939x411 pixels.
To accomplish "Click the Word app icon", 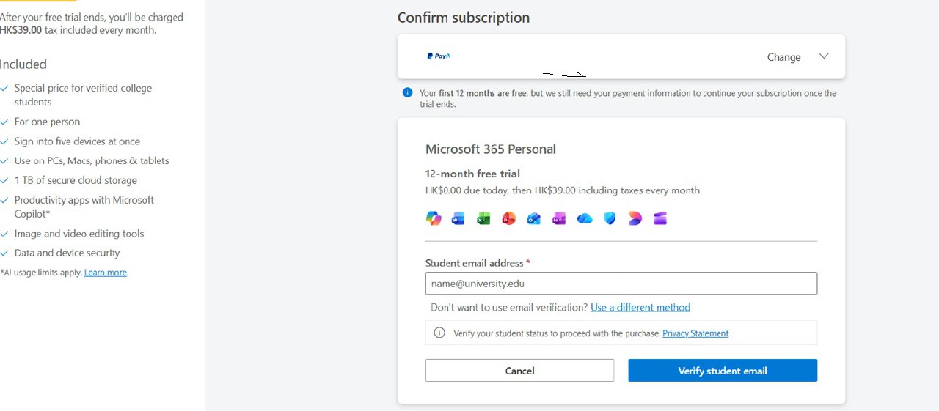I will coord(458,218).
